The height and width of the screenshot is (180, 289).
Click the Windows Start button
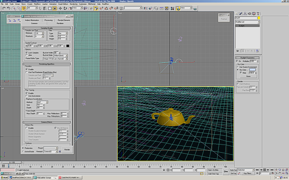4,178
